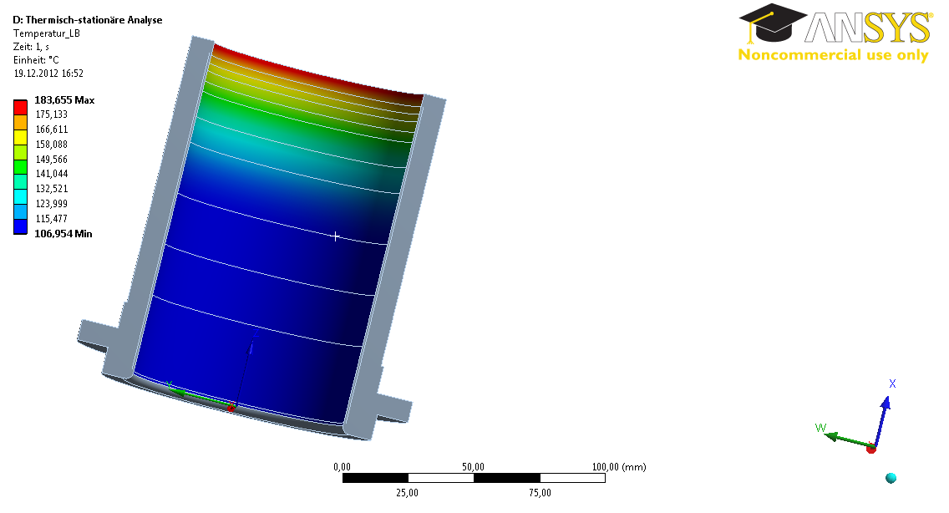
Task: Click the 'Temperatur_LB' result label
Action: tap(47, 33)
